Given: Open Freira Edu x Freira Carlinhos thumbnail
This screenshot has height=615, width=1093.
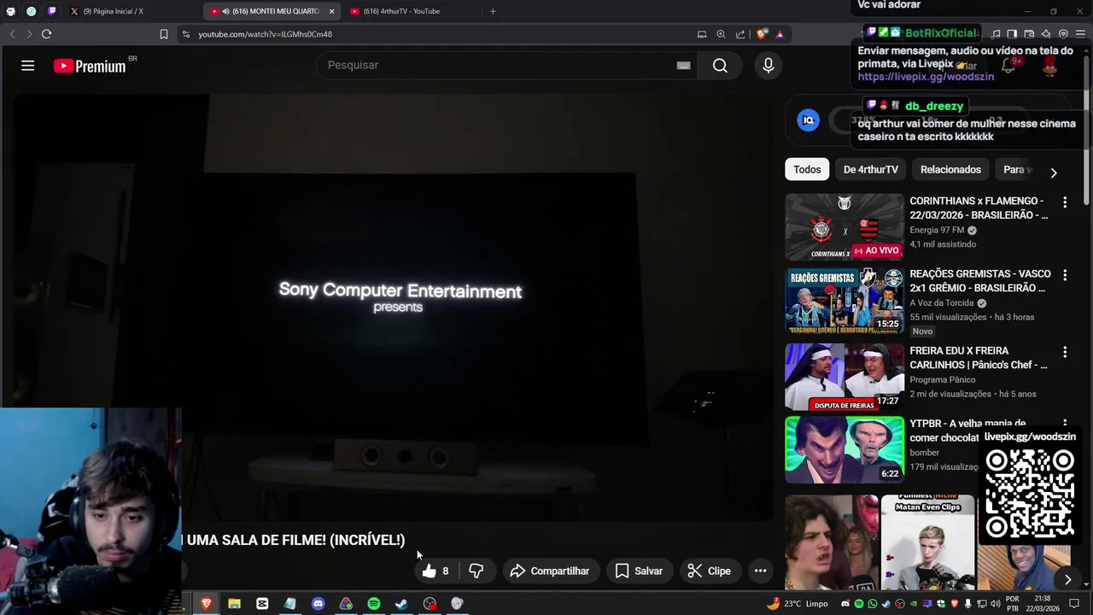Looking at the screenshot, I should pos(845,377).
